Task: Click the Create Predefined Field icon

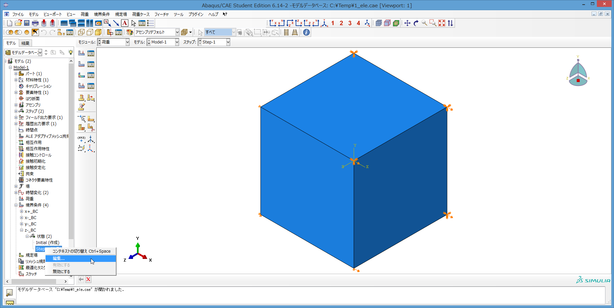Action: tap(81, 75)
